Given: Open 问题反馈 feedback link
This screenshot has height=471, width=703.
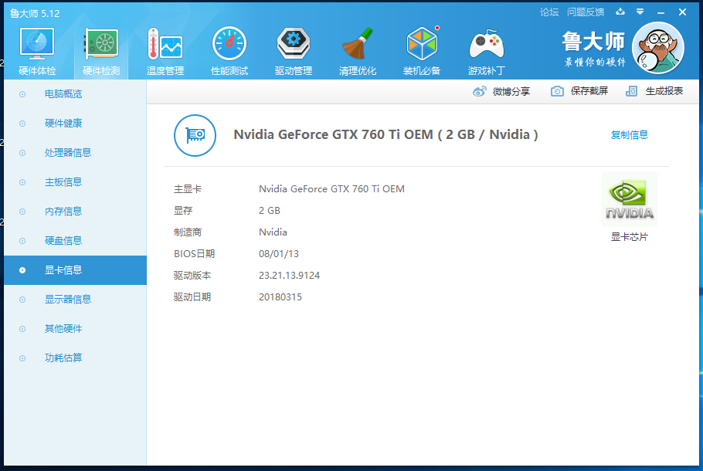Looking at the screenshot, I should (x=586, y=12).
